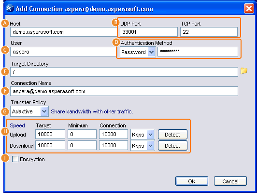Open the Transfer Policy Adaptive dropdown
The width and height of the screenshot is (257, 193).
tap(29, 111)
